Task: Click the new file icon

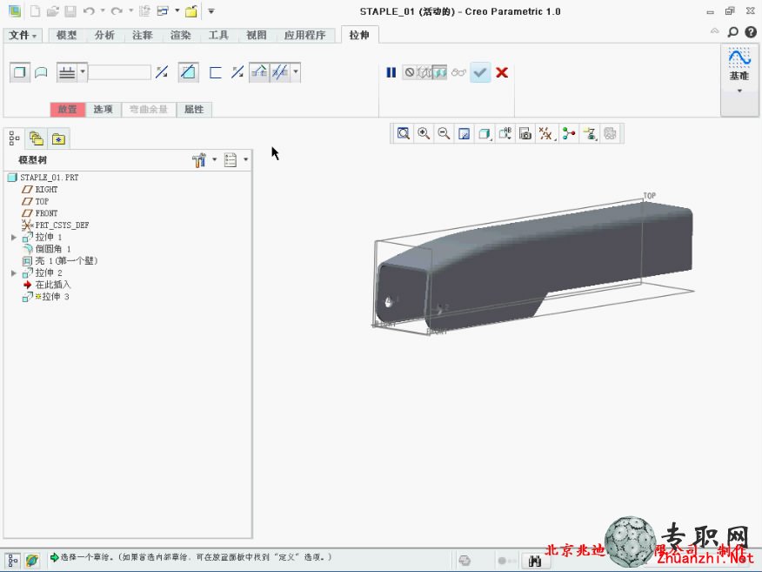Action: (x=35, y=10)
